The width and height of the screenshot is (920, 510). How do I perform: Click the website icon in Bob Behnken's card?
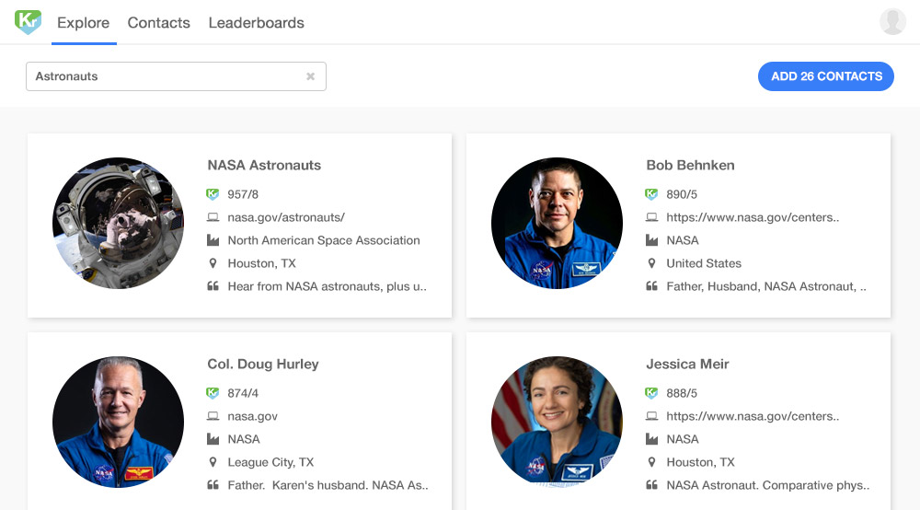click(651, 217)
